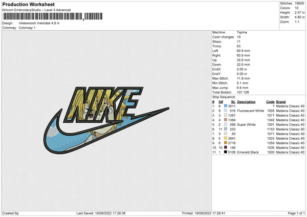Select the Up value 32.6 mm

[244, 60]
